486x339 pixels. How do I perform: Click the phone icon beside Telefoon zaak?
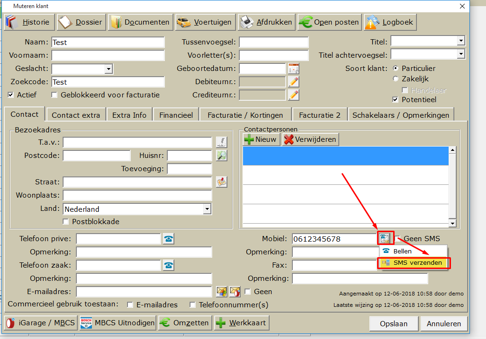pos(168,265)
